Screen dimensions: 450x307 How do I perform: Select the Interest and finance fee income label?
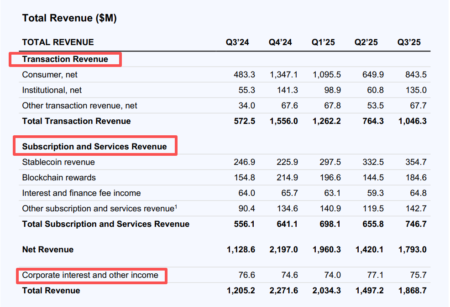point(81,193)
